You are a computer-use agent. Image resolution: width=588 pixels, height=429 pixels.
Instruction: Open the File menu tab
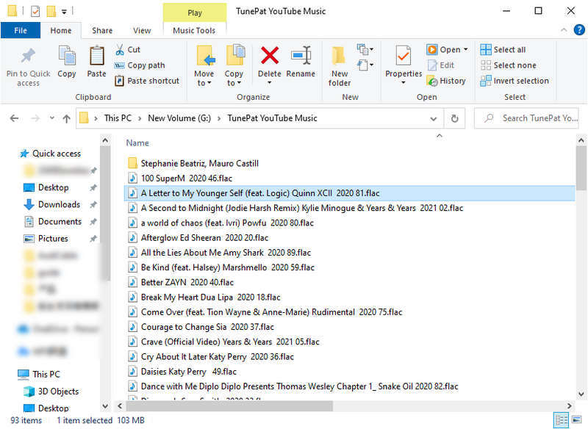pyautogui.click(x=21, y=30)
